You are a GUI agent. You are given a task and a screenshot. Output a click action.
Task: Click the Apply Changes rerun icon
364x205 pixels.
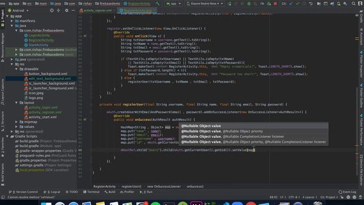[229, 4]
